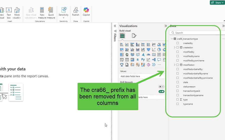Click New measure in Calculations
The height and width of the screenshot is (140, 225).
pos(42,13)
